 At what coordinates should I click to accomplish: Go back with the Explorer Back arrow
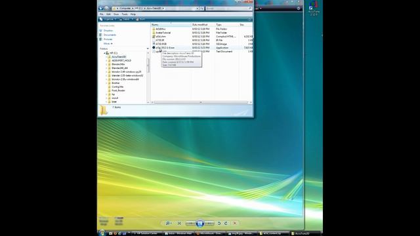pyautogui.click(x=101, y=9)
